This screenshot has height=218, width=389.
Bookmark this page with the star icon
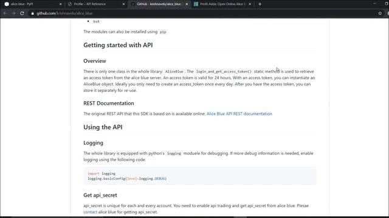(380, 13)
